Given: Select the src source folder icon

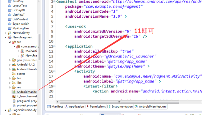Looking at the screenshot, I should [x=14, y=42].
